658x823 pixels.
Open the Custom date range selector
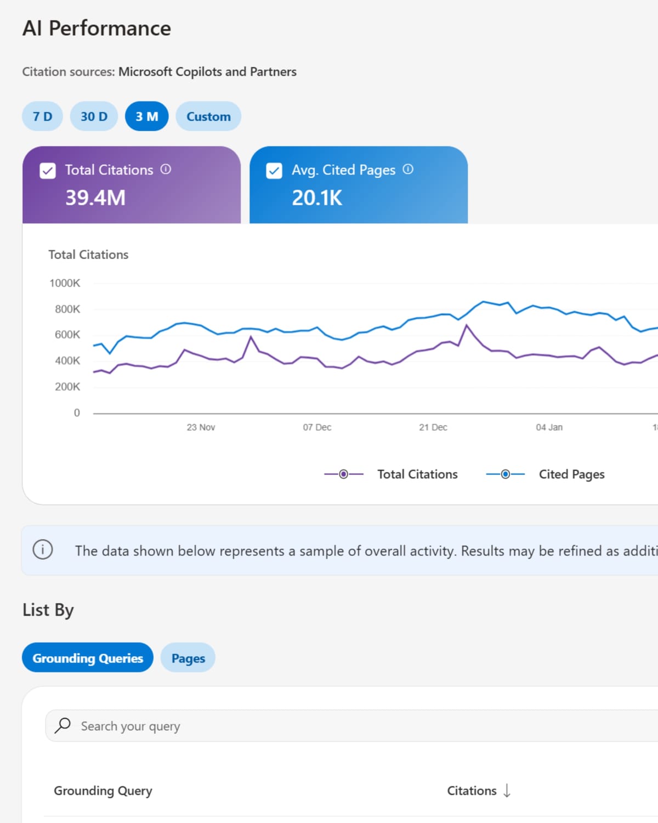[208, 116]
